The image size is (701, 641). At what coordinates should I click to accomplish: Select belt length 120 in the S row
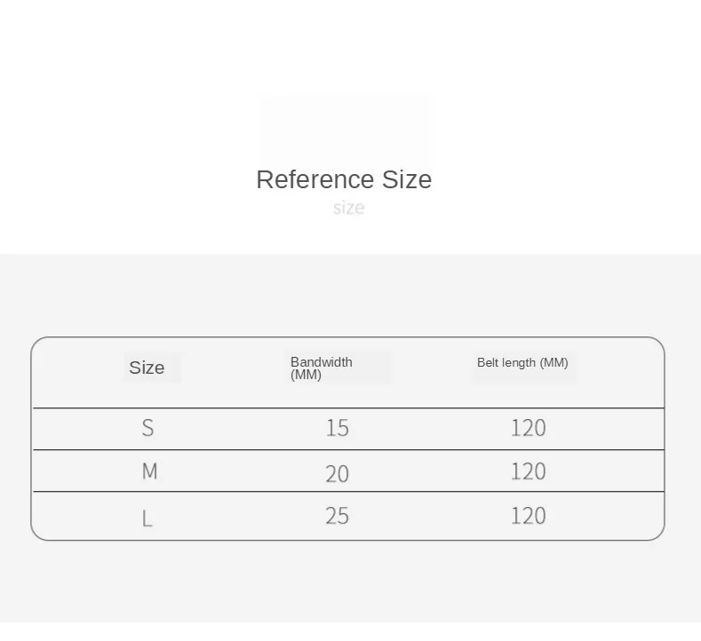[x=528, y=428]
